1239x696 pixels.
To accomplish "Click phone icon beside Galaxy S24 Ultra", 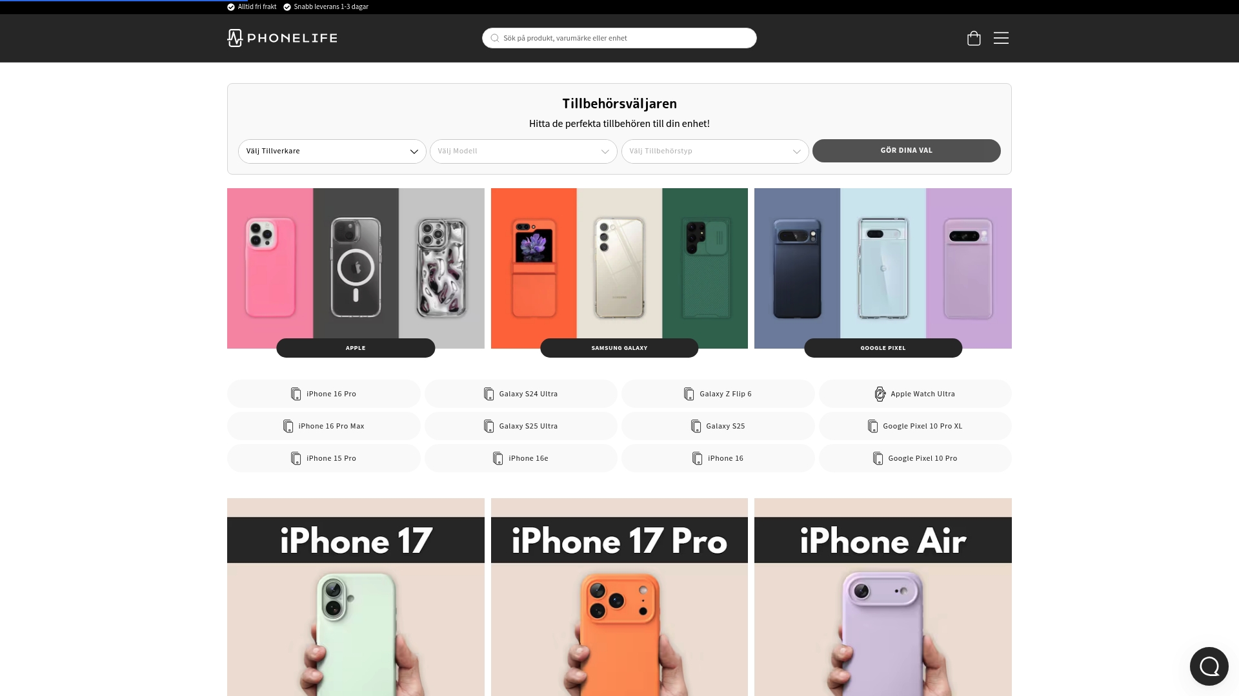I will coord(489,394).
